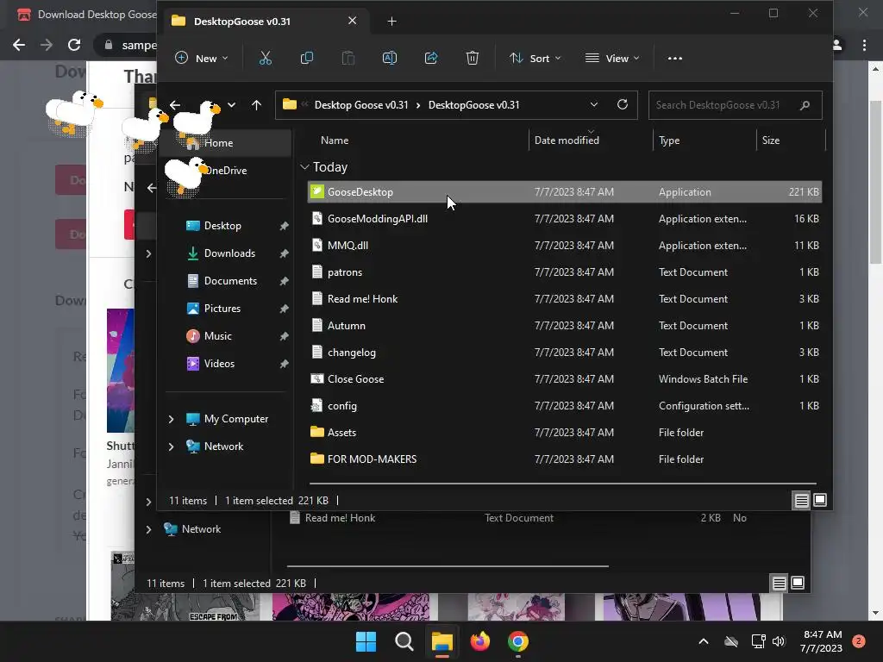Open Chrome three-dot menu
The height and width of the screenshot is (662, 883).
click(864, 45)
